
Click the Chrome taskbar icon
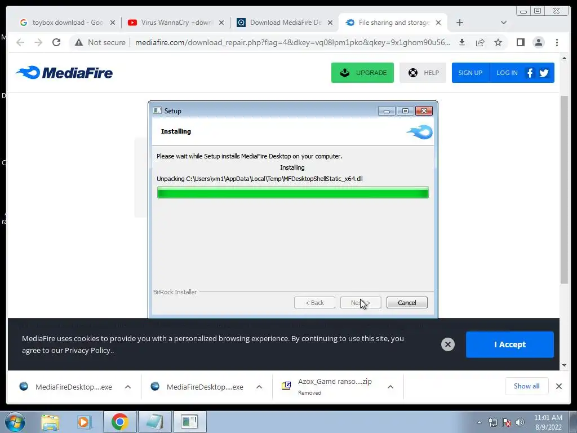[x=119, y=422]
